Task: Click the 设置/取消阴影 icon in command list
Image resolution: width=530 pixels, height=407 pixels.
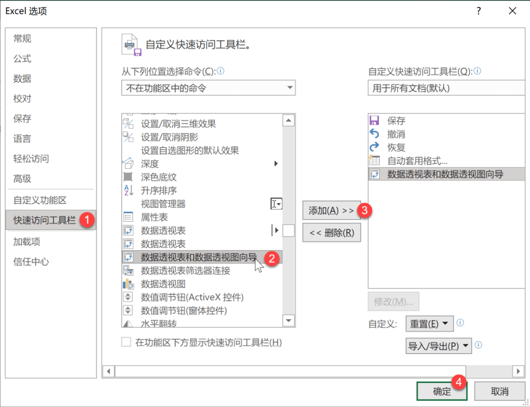Action: pos(128,137)
